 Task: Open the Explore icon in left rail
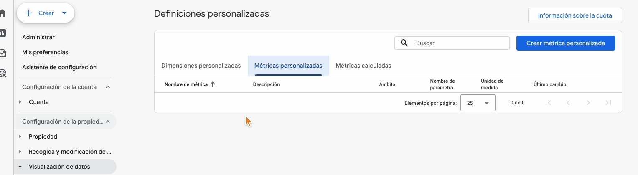(x=3, y=53)
